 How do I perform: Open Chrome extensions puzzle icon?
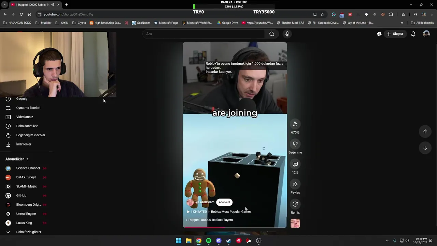point(391,14)
